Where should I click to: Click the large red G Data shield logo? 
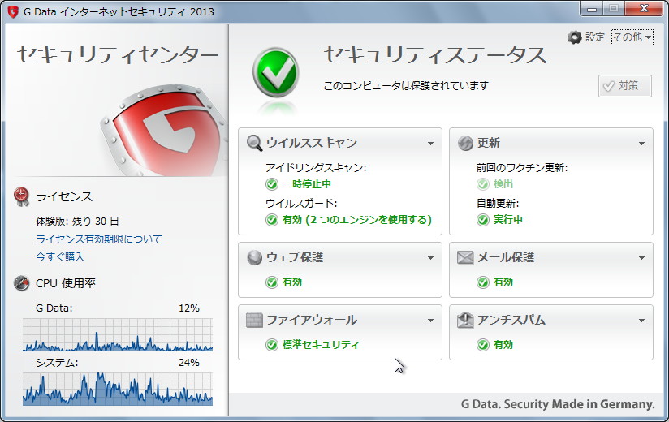click(x=164, y=130)
